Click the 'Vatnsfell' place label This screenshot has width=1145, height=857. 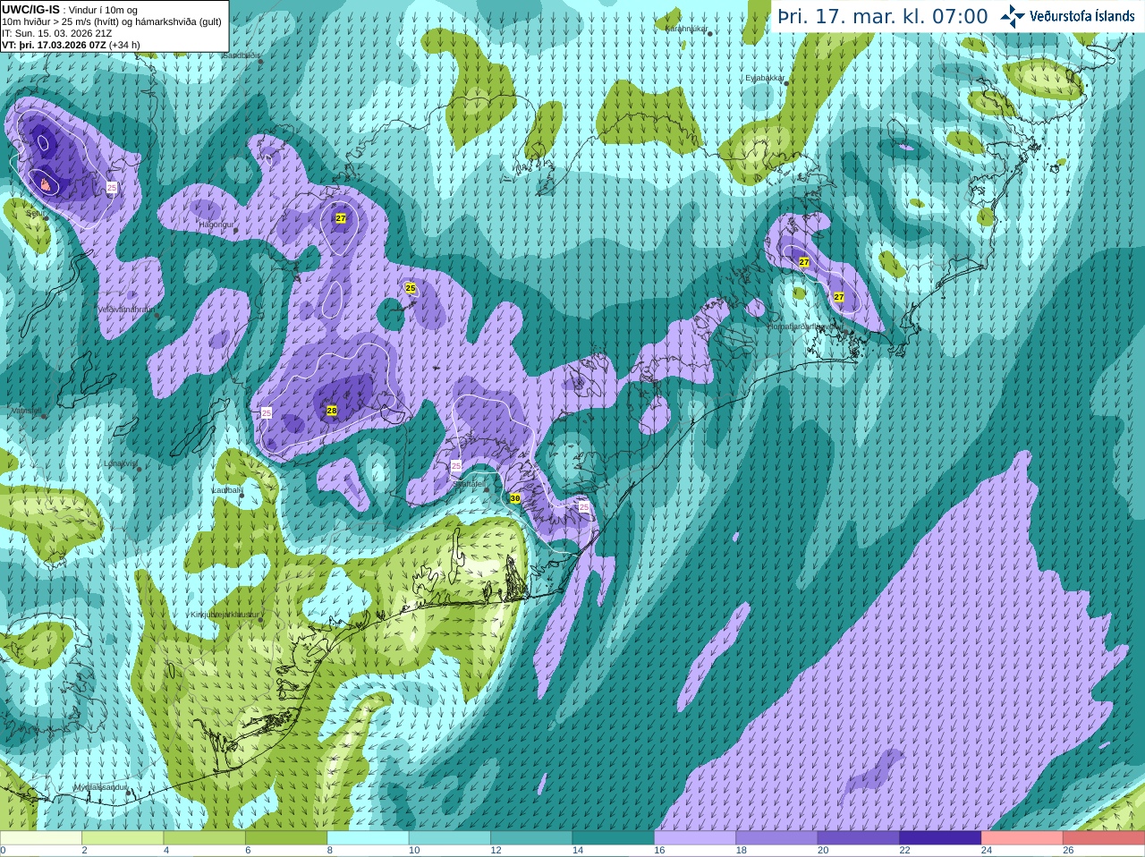coord(26,411)
